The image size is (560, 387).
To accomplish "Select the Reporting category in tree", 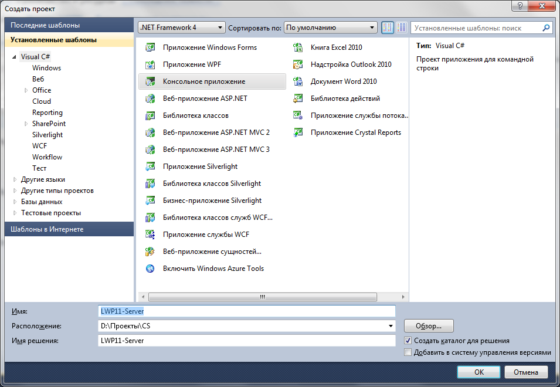I will click(47, 113).
